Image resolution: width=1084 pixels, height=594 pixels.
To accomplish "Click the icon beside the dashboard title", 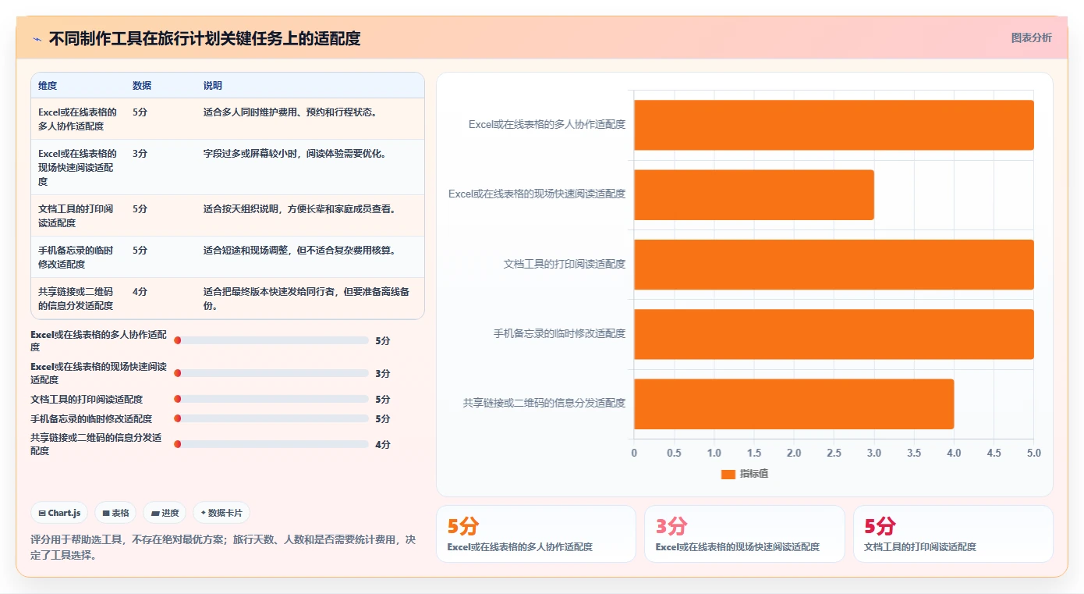I will pos(37,39).
